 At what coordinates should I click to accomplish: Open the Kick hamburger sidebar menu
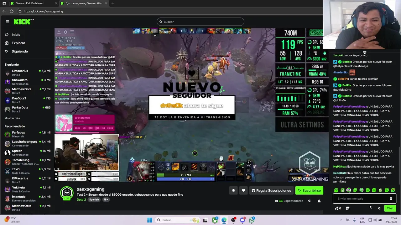(x=7, y=22)
